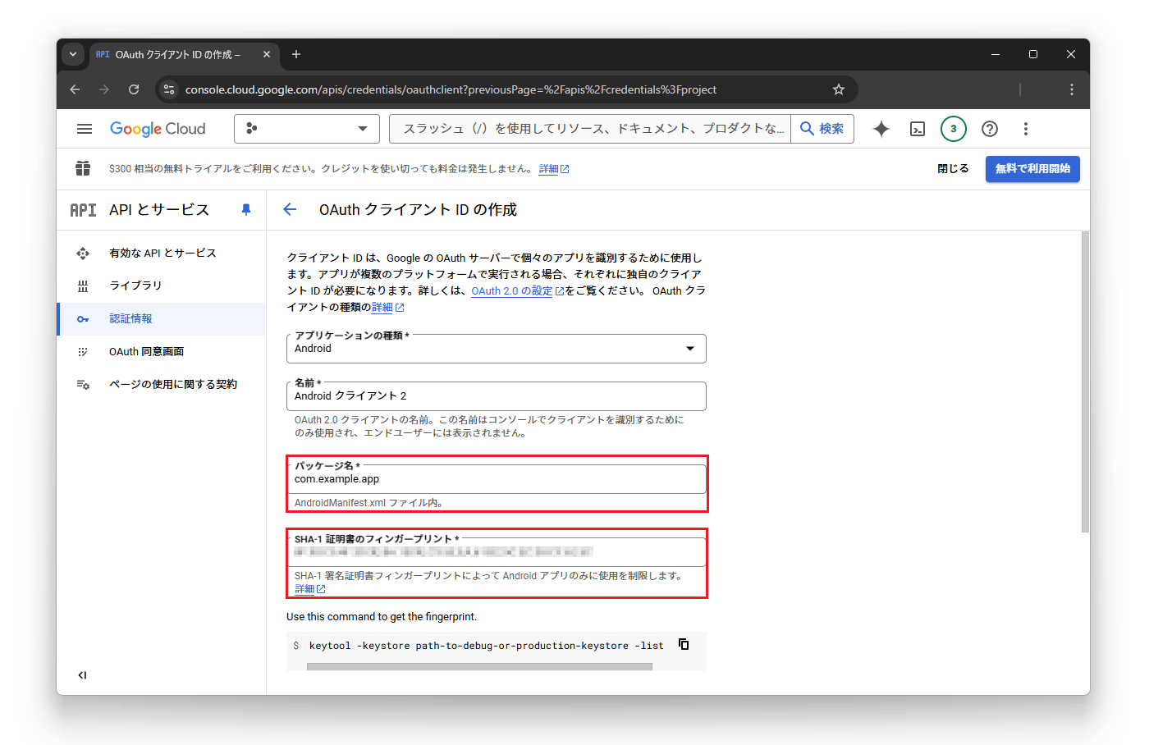The image size is (1149, 745).
Task: Open ライブラリ sidebar item
Action: (x=162, y=286)
